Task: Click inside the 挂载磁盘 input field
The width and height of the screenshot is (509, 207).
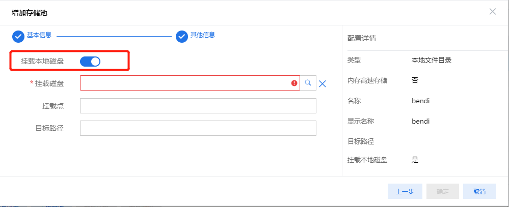Action: [183, 83]
